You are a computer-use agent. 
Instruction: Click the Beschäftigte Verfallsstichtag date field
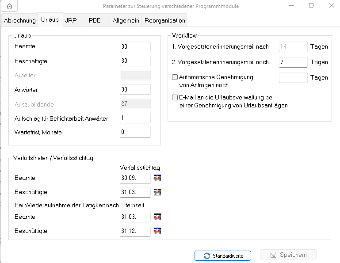coord(135,192)
